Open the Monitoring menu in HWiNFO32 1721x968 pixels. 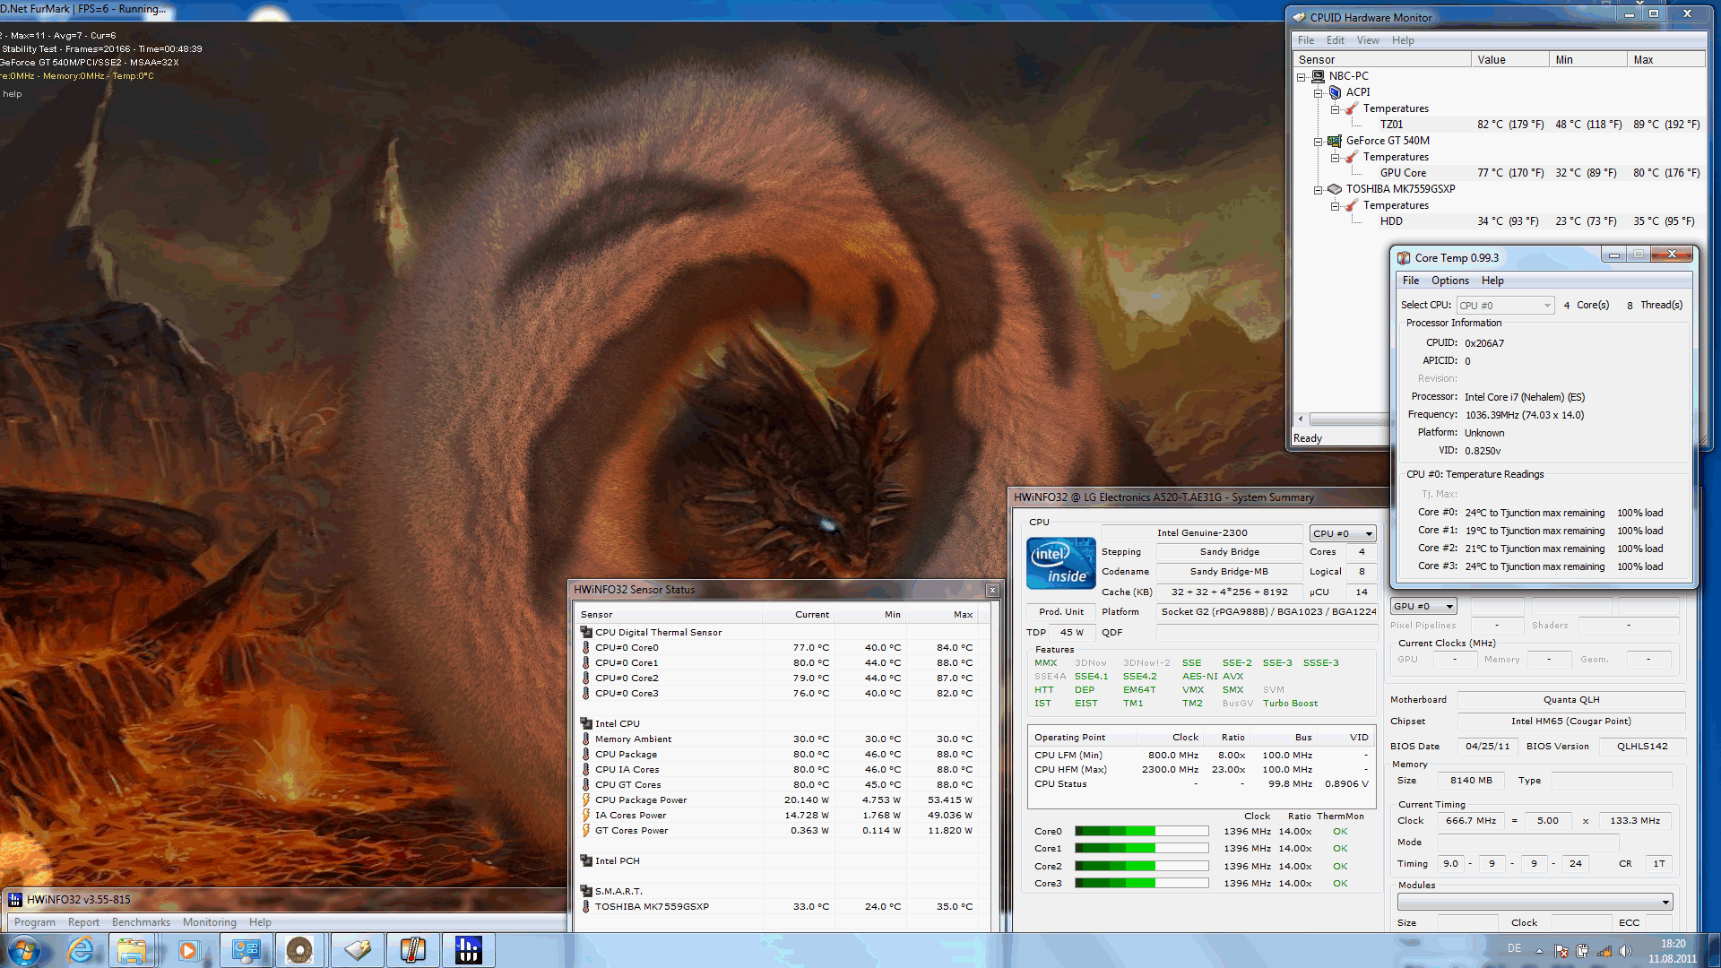[x=209, y=922]
